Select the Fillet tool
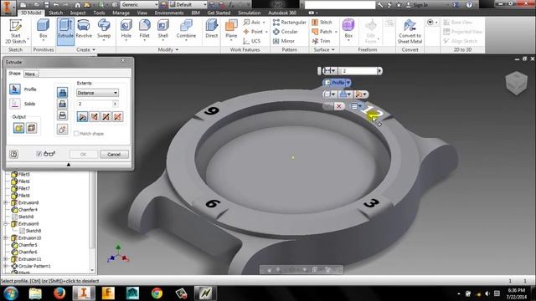The height and width of the screenshot is (301, 536). pos(144,29)
